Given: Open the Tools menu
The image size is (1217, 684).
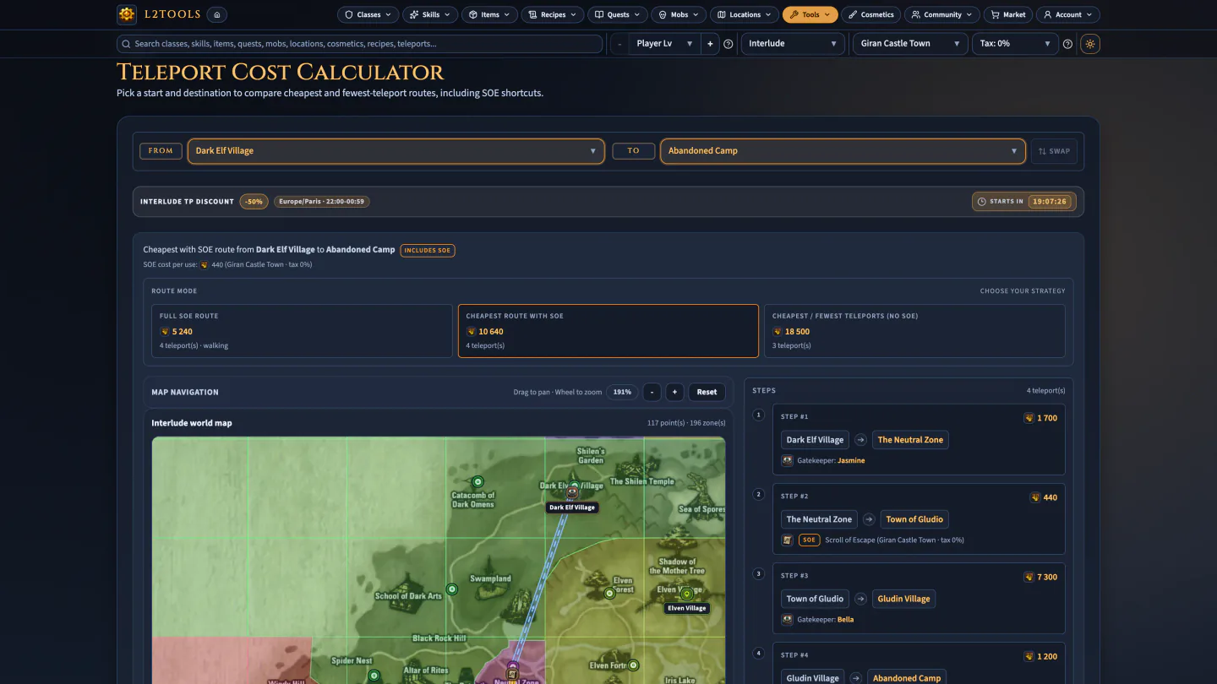Looking at the screenshot, I should point(810,14).
